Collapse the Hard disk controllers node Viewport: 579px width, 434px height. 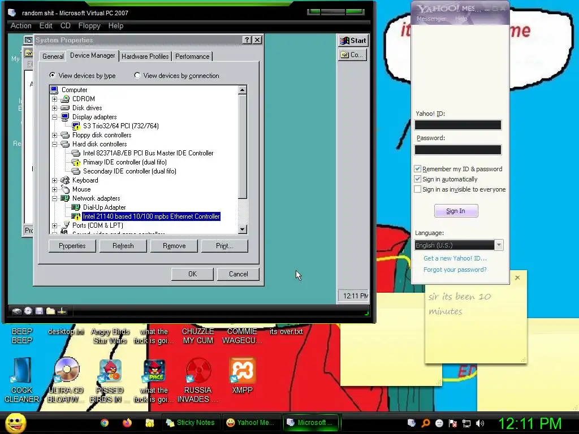[55, 144]
